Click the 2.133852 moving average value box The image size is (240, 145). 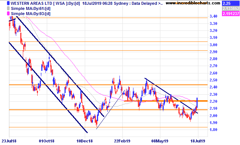pyautogui.click(x=231, y=8)
